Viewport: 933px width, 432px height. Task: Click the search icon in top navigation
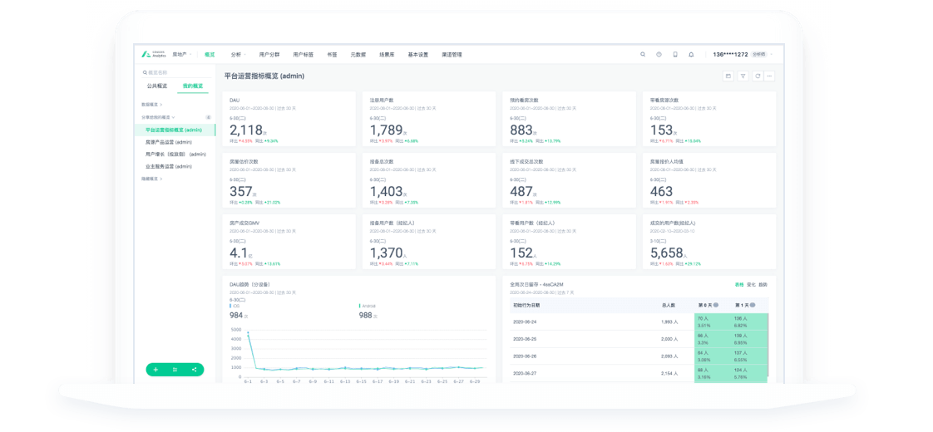pos(643,55)
